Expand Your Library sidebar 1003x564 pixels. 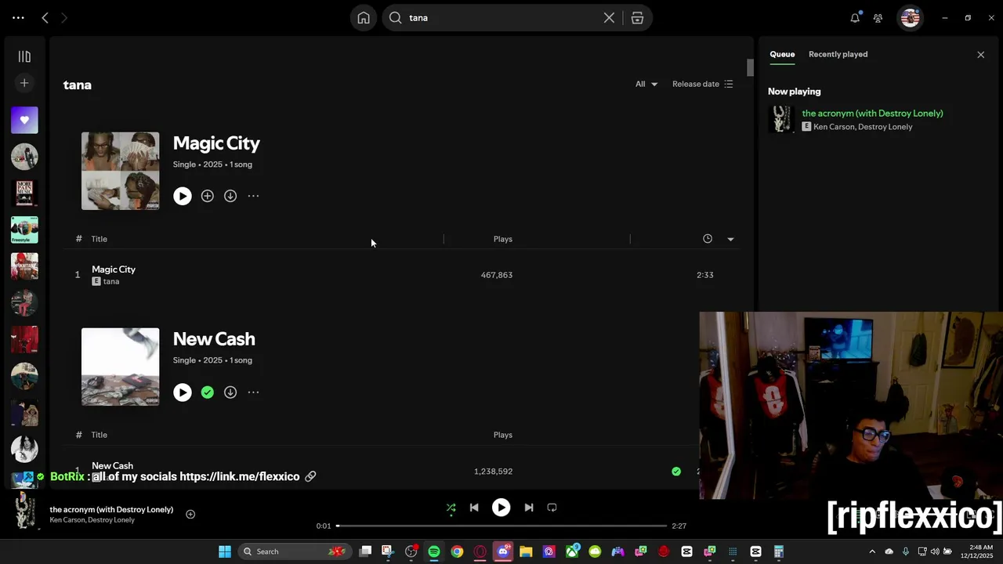tap(24, 56)
